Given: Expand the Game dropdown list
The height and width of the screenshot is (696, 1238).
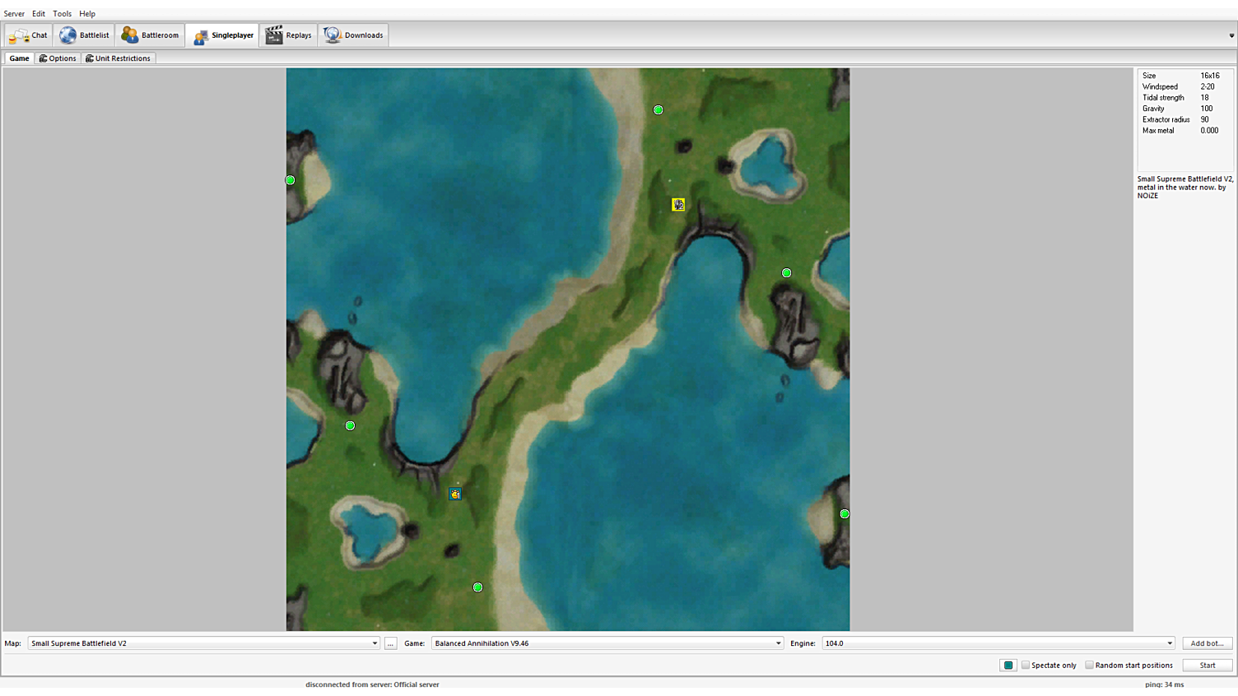Looking at the screenshot, I should 778,643.
